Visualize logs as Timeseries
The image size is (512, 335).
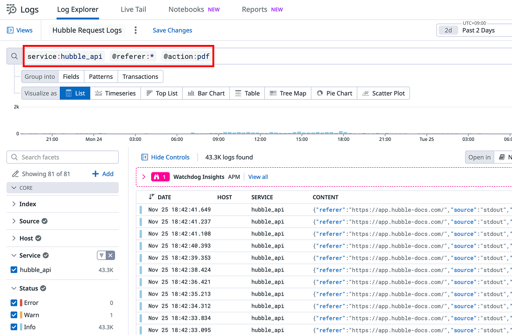point(115,93)
